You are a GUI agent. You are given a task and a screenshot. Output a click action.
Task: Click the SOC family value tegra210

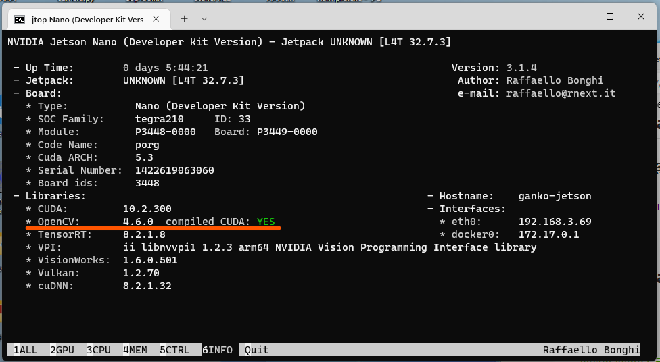pos(159,119)
